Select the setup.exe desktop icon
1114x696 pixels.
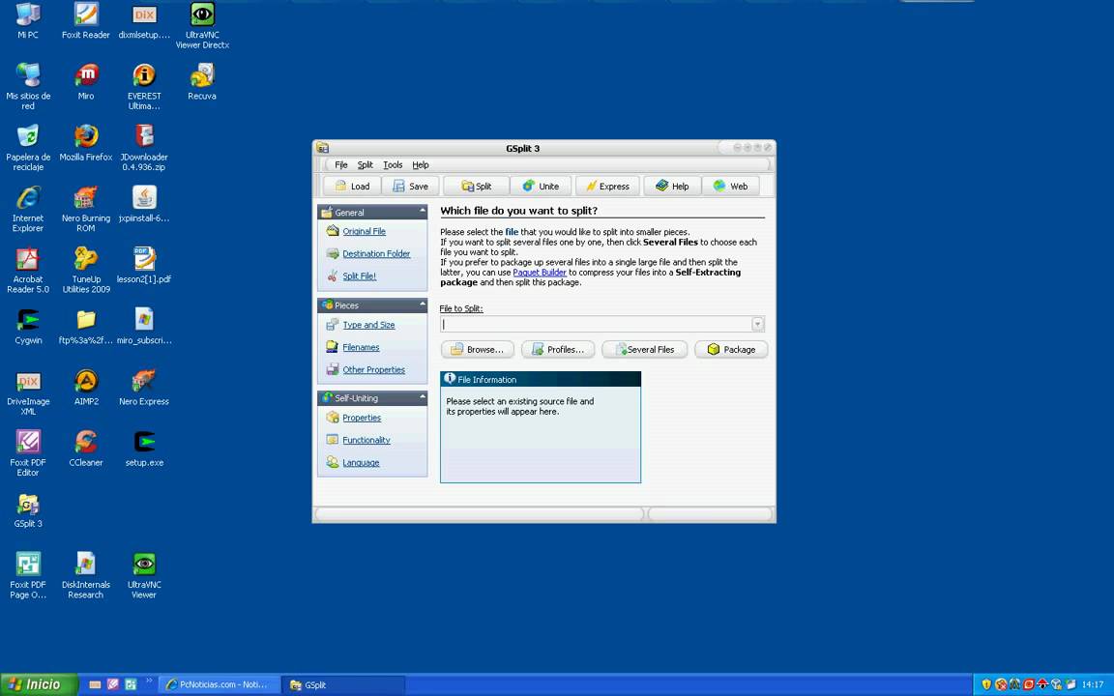click(x=144, y=449)
